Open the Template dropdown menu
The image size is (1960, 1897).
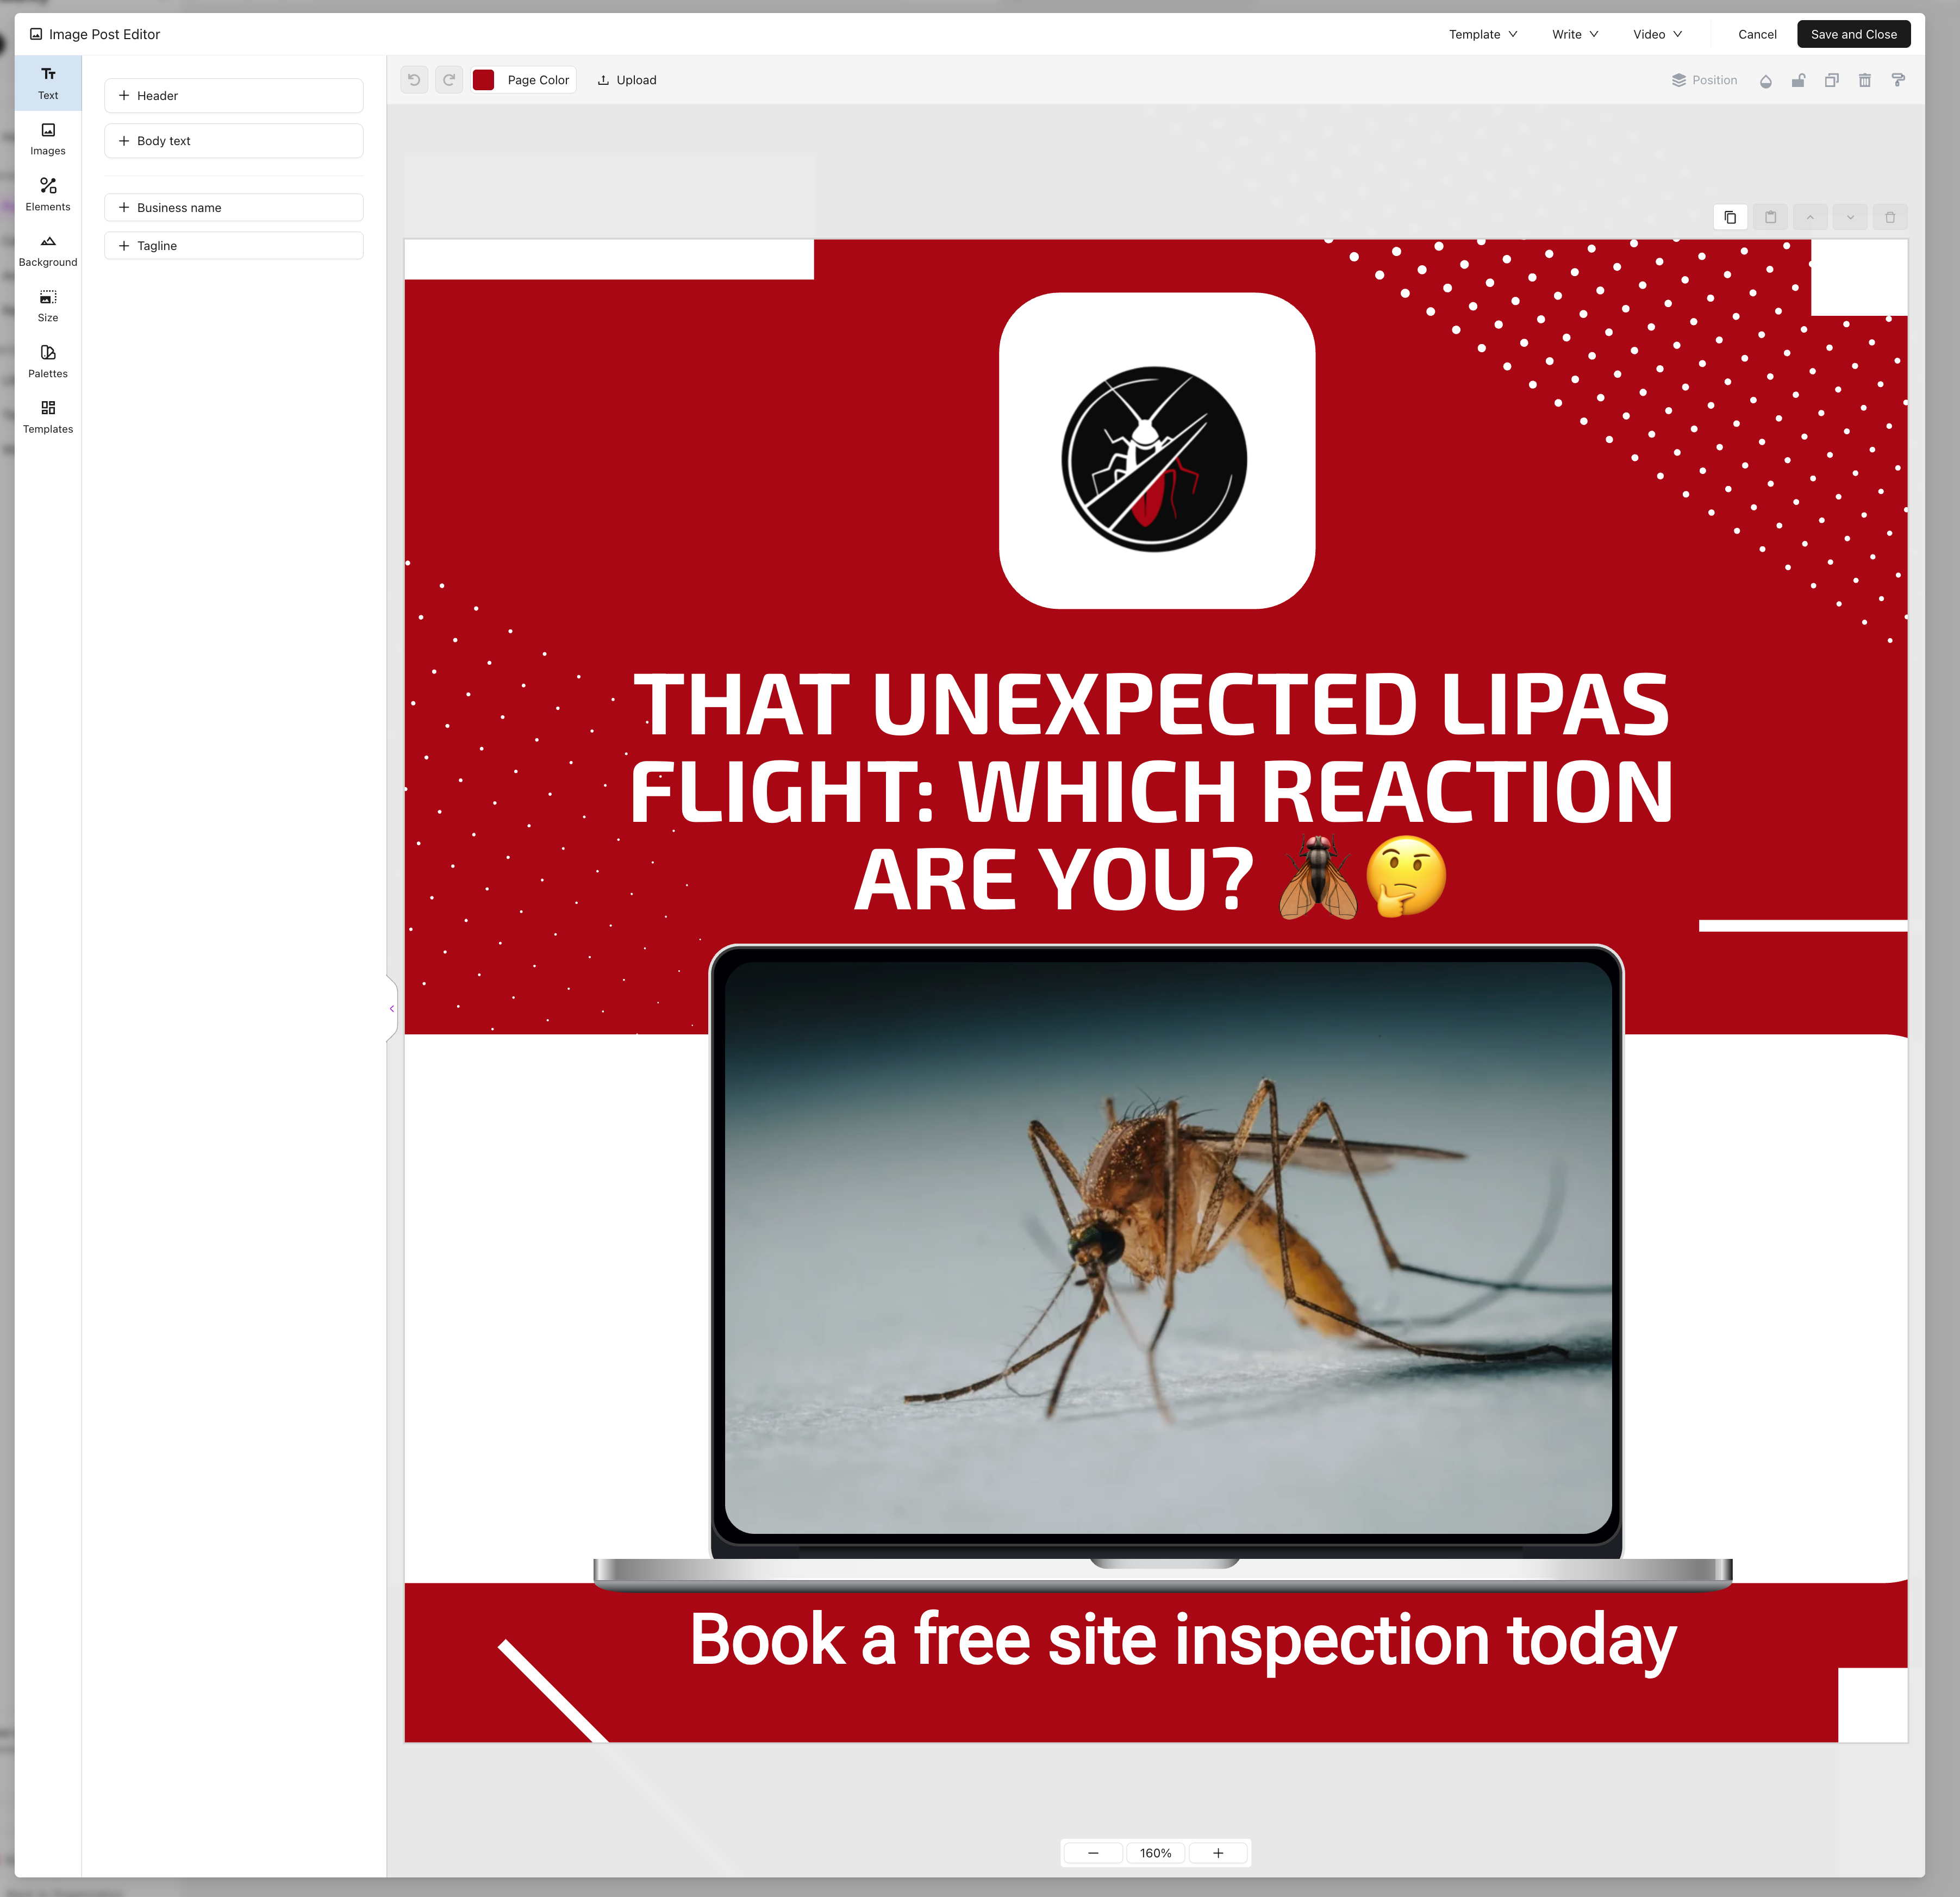tap(1483, 34)
